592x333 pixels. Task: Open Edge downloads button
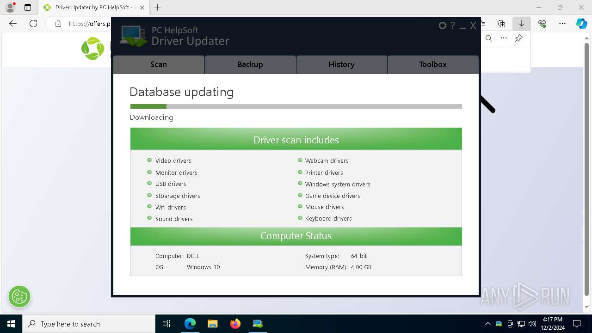point(522,24)
